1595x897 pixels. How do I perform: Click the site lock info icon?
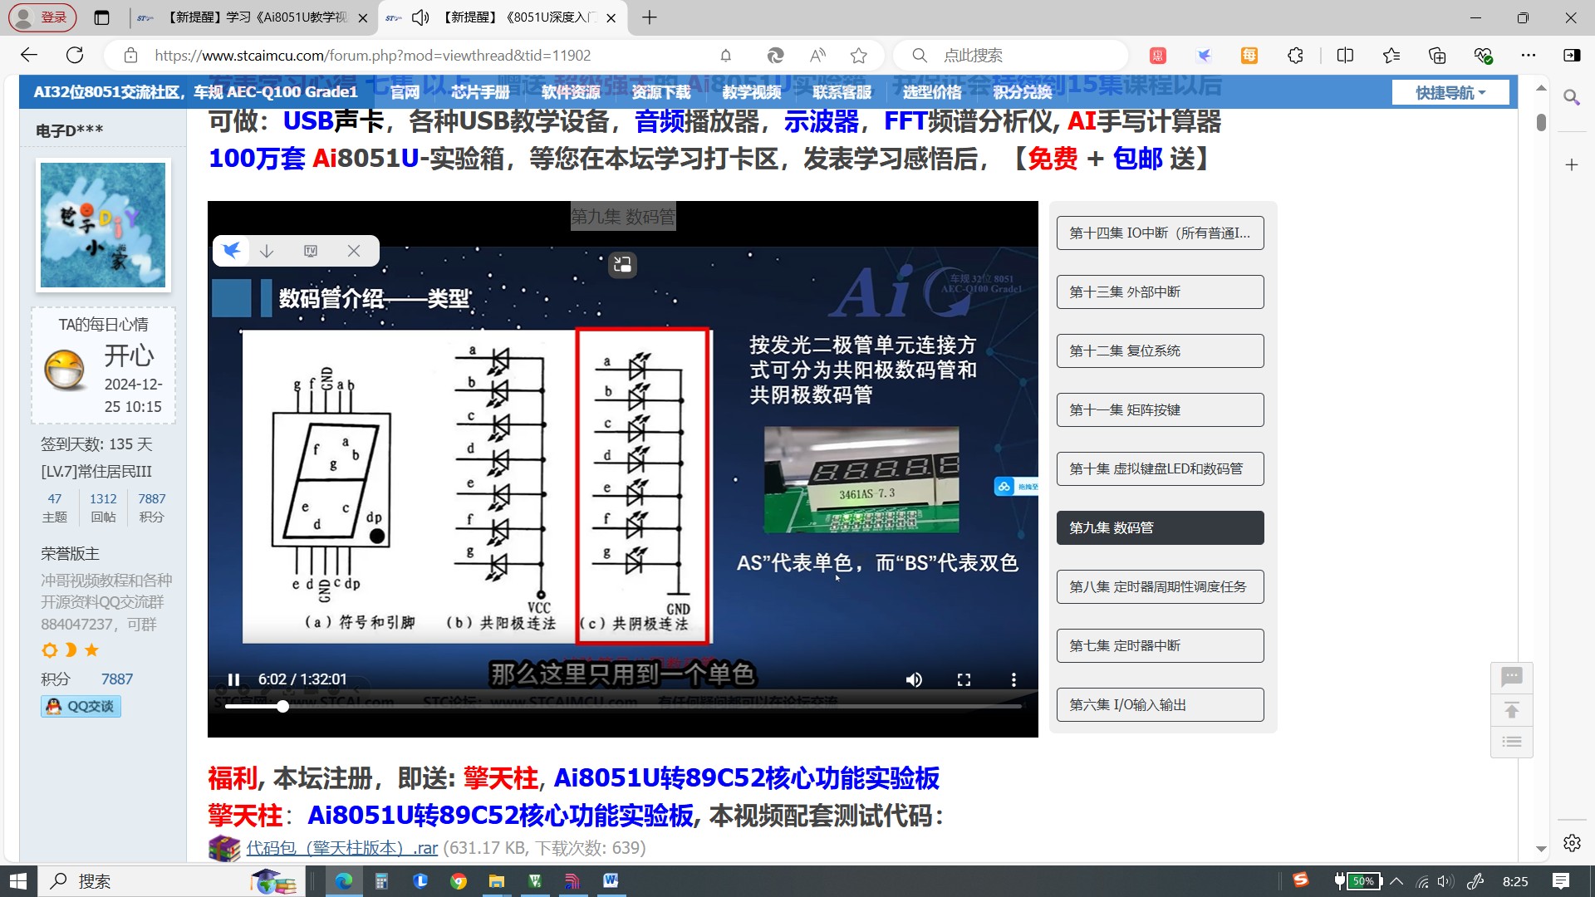(130, 56)
